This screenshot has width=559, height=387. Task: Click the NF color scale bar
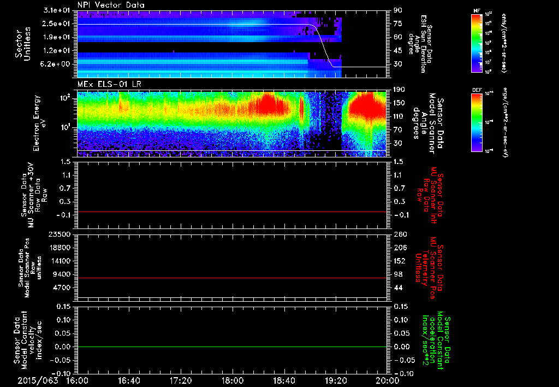[x=477, y=43]
